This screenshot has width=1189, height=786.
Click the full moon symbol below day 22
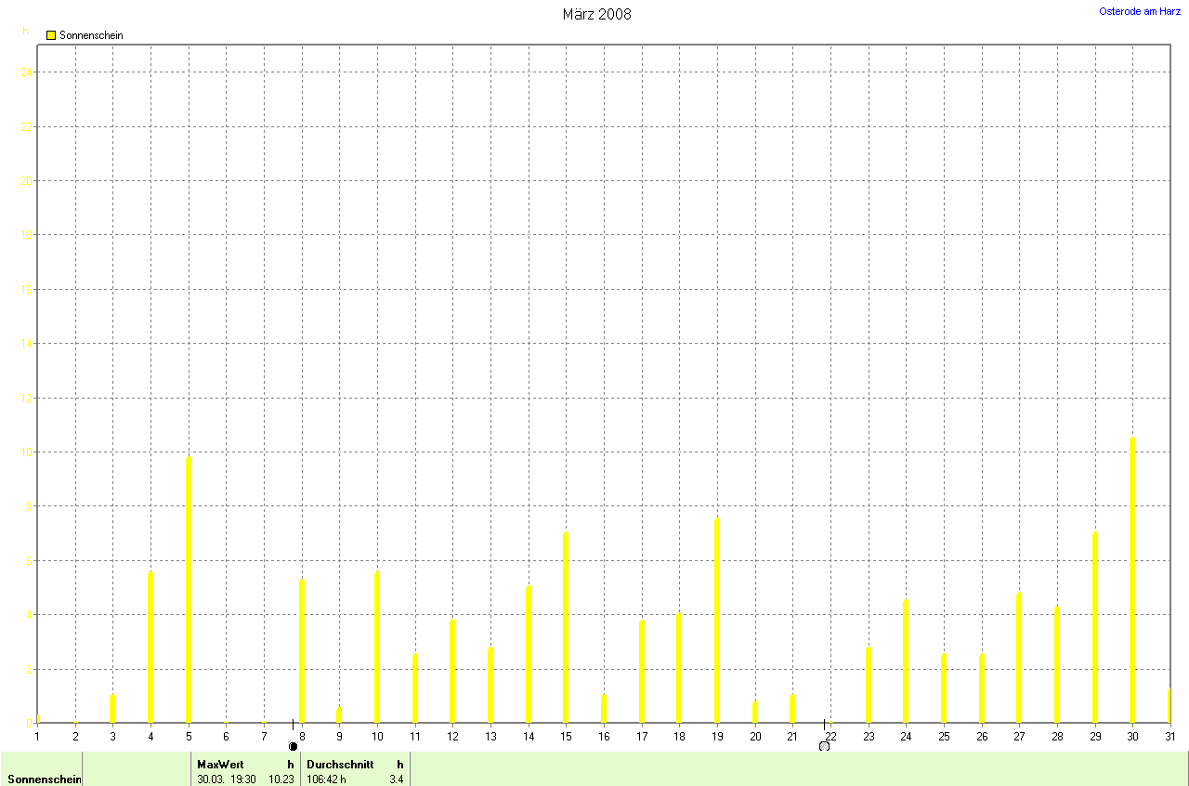coord(824,746)
